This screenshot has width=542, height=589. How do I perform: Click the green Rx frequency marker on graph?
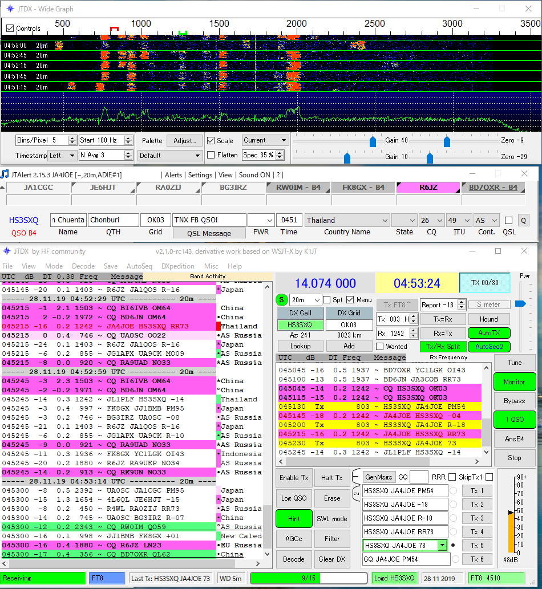[x=183, y=33]
